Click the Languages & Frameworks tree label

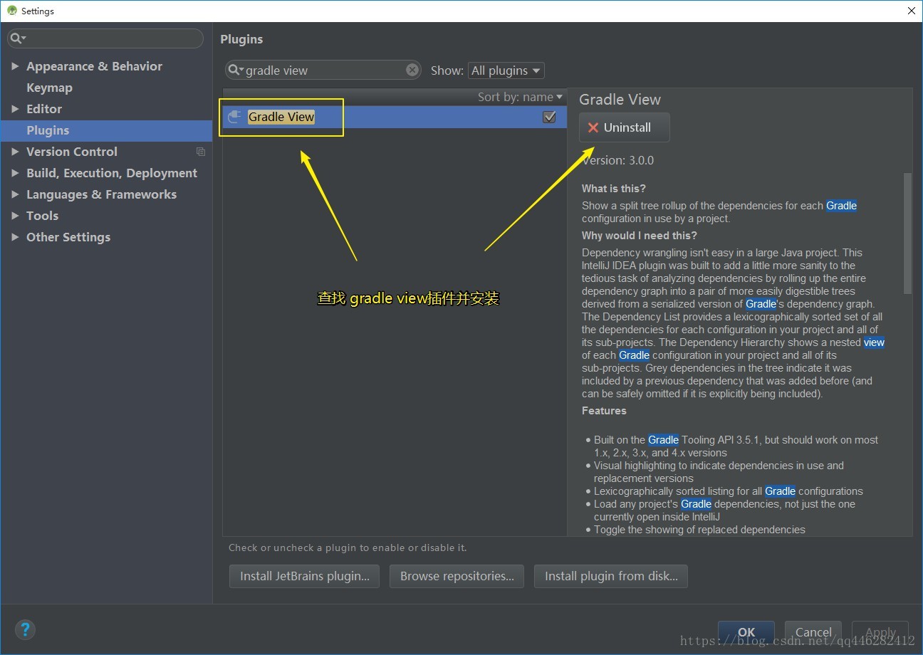(x=101, y=194)
